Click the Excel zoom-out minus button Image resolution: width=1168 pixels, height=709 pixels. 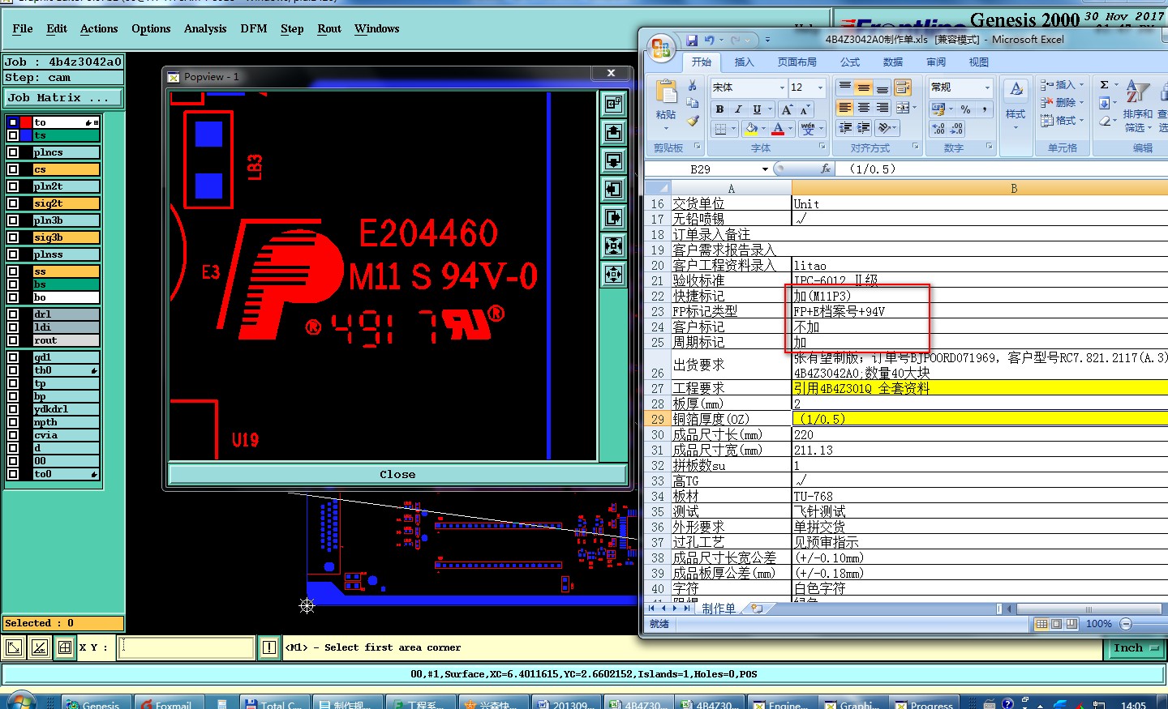pos(1126,624)
